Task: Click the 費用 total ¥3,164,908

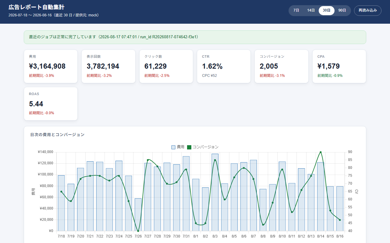Action: [47, 66]
